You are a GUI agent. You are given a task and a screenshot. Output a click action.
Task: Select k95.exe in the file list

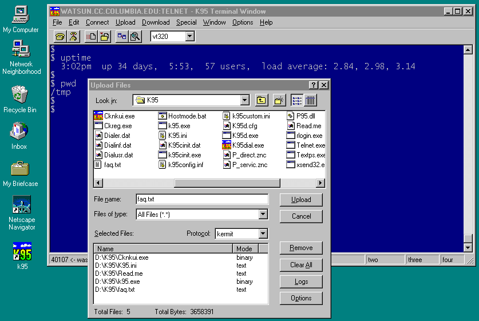coord(175,126)
